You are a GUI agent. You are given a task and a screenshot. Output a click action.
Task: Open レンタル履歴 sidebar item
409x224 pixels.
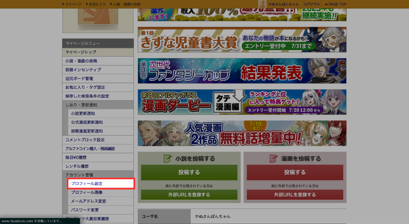[98, 166]
